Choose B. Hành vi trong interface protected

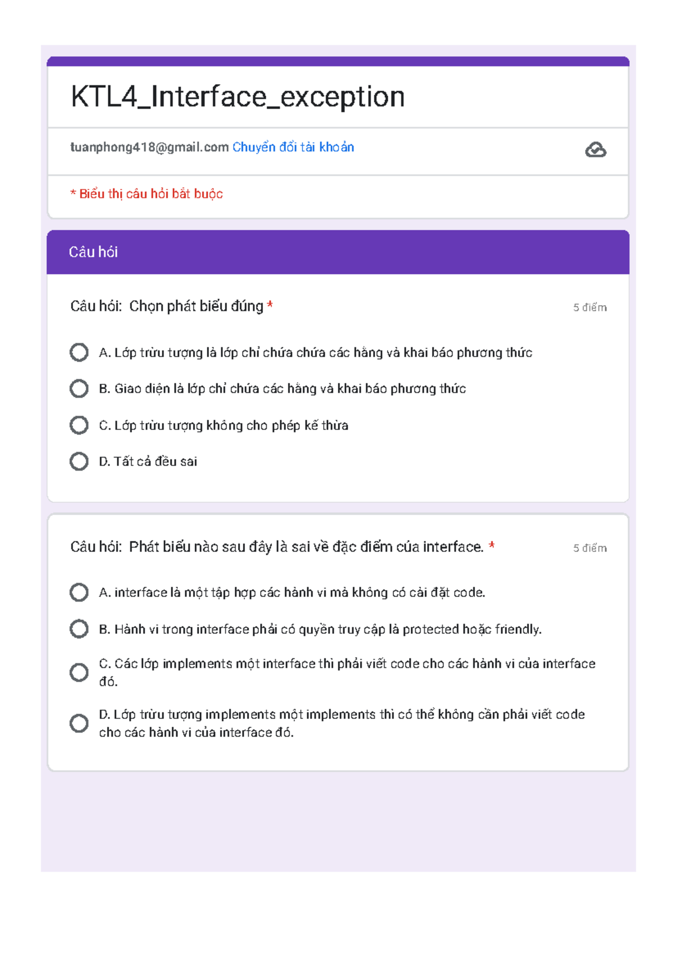coord(79,629)
